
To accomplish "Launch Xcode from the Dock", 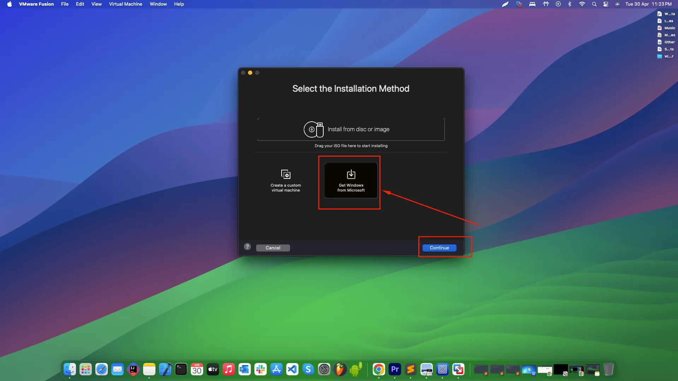I will tap(165, 369).
